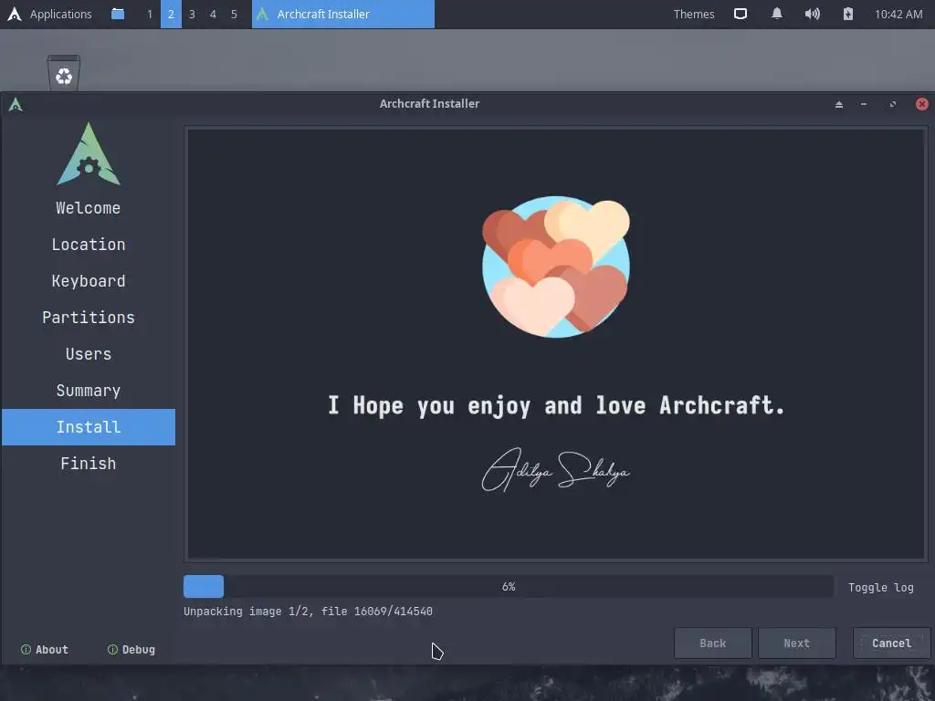Viewport: 935px width, 701px height.
Task: Switch to workspace 2
Action: click(171, 15)
